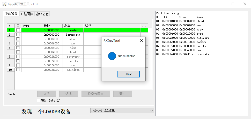Tick the userdata row checkbox
The image size is (251, 119).
[x=18, y=70]
